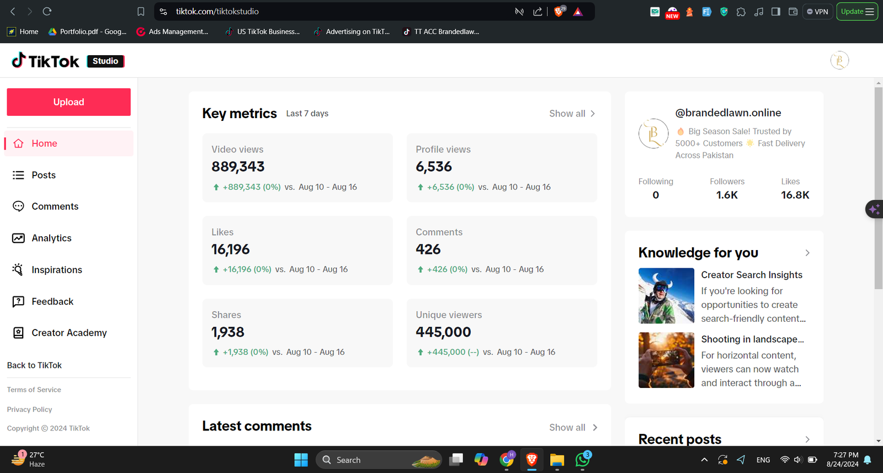
Task: Click the browser forward arrow
Action: [30, 11]
